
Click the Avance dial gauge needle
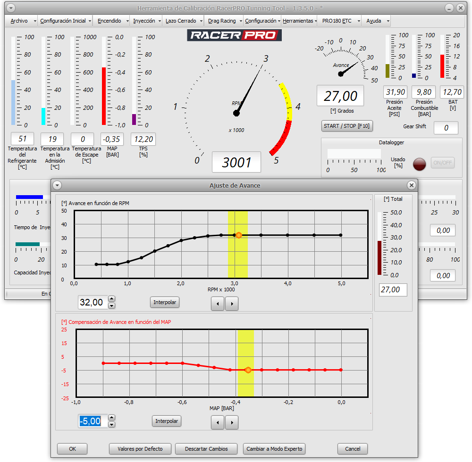click(349, 68)
